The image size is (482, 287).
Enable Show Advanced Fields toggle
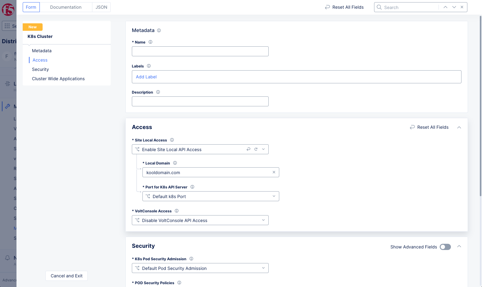click(445, 247)
